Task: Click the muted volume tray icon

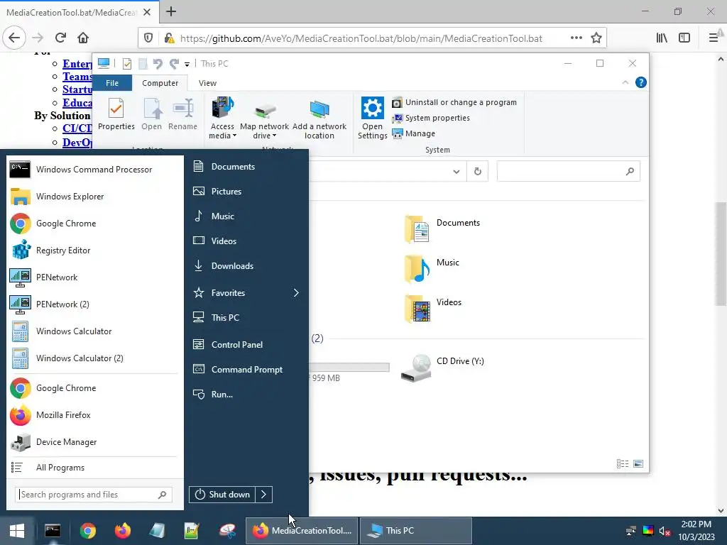Action: [x=665, y=531]
